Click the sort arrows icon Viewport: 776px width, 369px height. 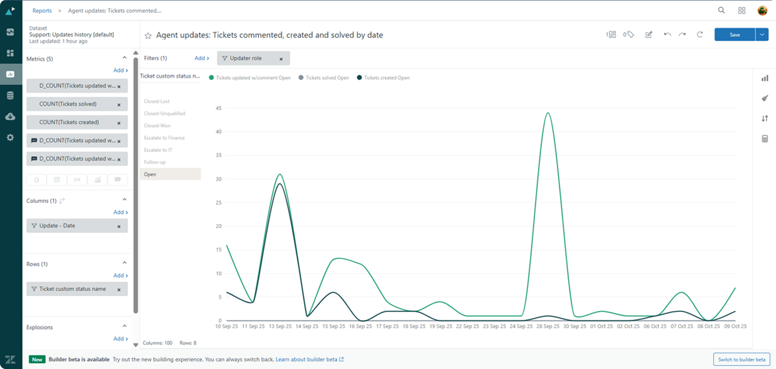pyautogui.click(x=764, y=118)
